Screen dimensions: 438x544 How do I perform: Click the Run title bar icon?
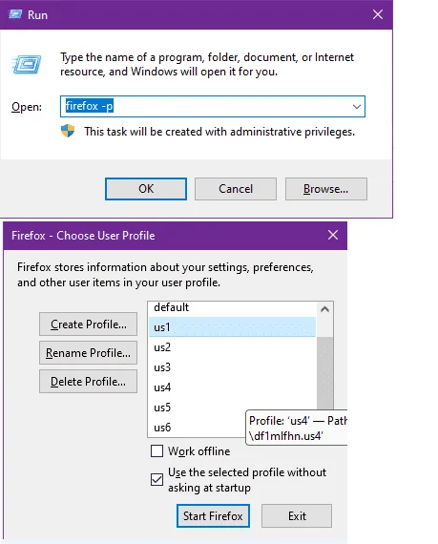(x=15, y=14)
